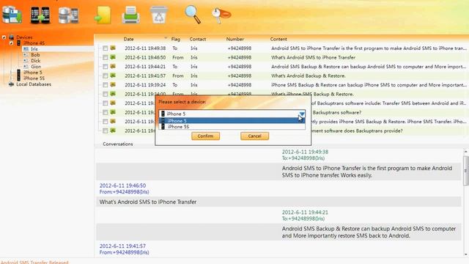Screen dimensions: 469x264
Task: Click the phone icon next to iPhone 5S in the tree
Action: pyautogui.click(x=18, y=78)
